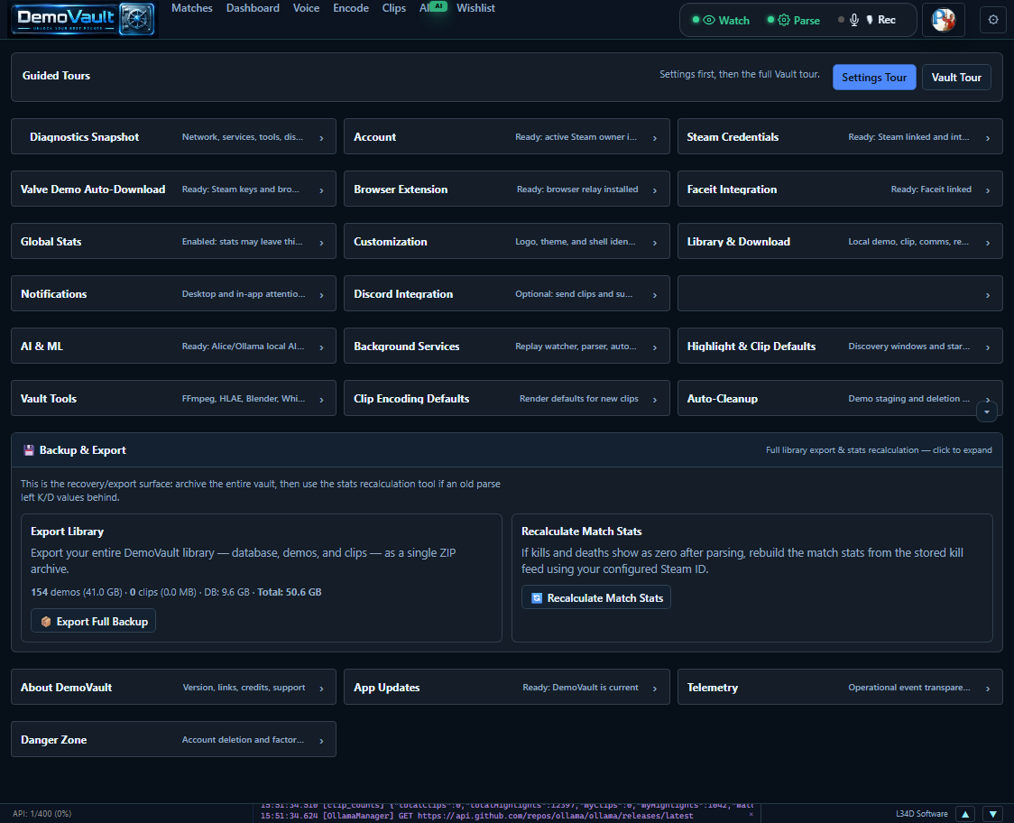This screenshot has width=1014, height=823.
Task: Expand the Customization section
Action: click(x=506, y=241)
